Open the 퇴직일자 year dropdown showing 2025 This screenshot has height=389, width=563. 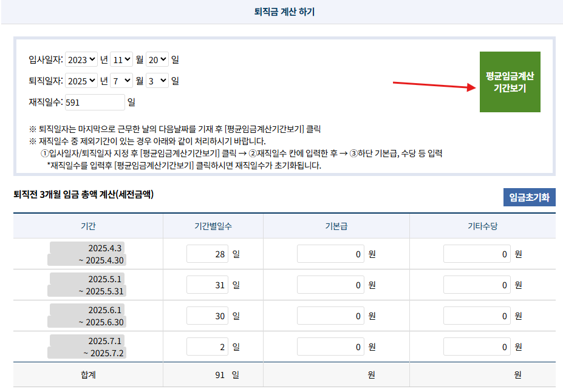coord(83,79)
